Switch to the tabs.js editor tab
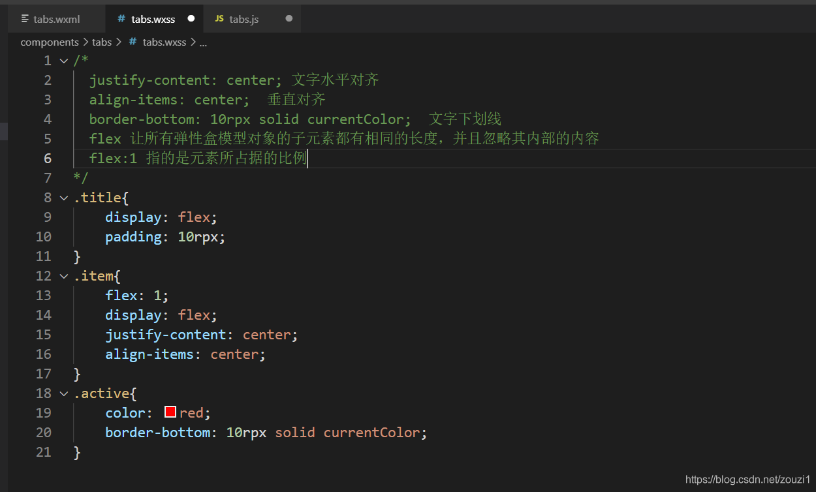The width and height of the screenshot is (816, 492). click(x=253, y=19)
